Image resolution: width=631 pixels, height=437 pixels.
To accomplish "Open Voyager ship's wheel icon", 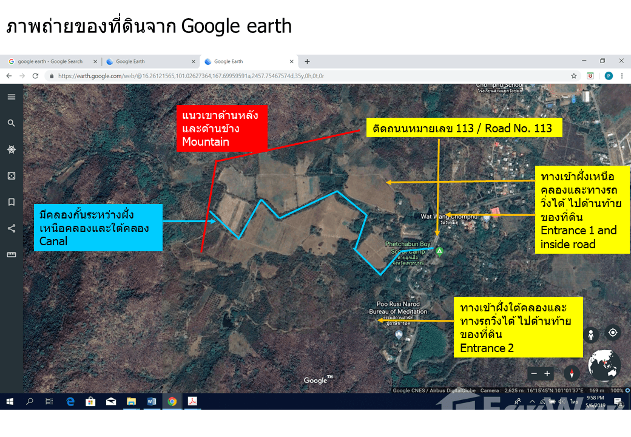I will [12, 149].
